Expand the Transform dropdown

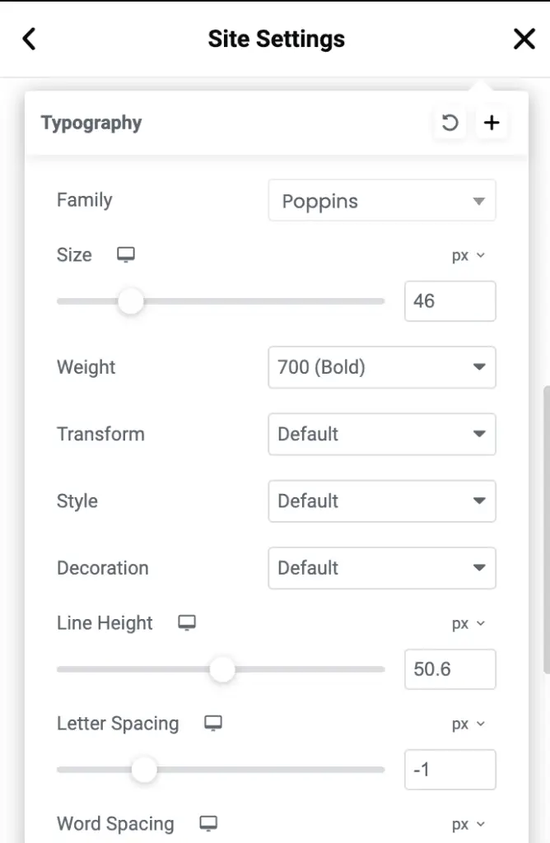pyautogui.click(x=382, y=434)
